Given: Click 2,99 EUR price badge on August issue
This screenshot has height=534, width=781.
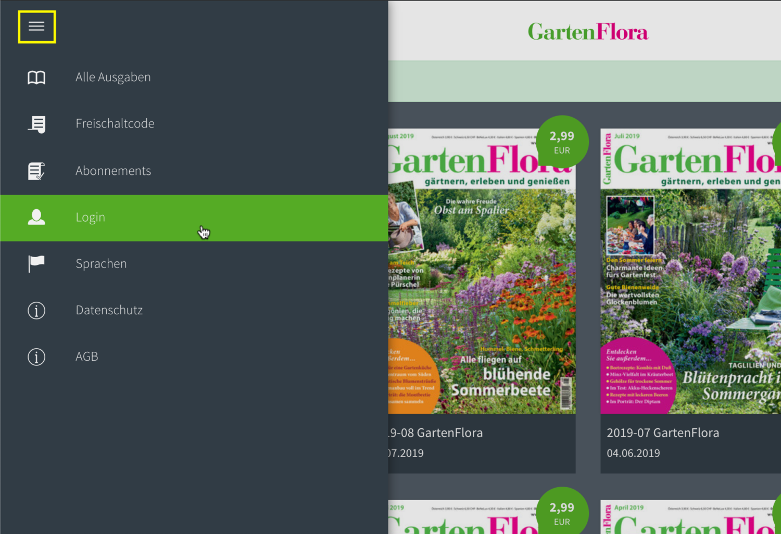Looking at the screenshot, I should (x=562, y=142).
